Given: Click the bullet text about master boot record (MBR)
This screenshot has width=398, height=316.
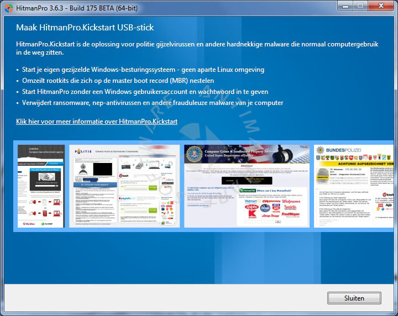Looking at the screenshot, I should 118,81.
